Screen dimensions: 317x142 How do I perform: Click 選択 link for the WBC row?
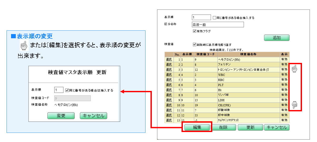(169, 75)
